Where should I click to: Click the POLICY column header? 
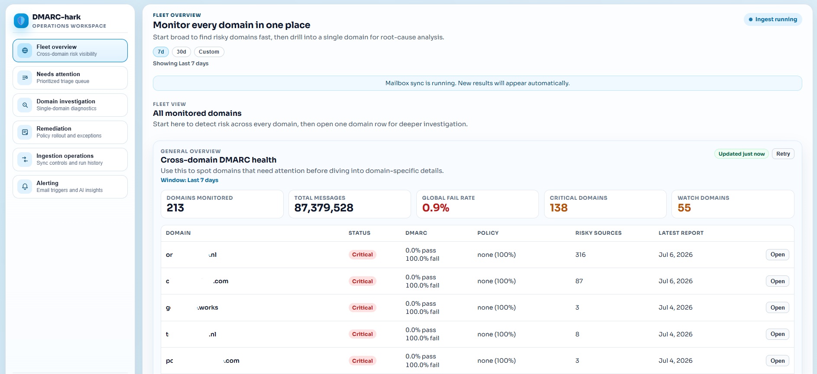488,233
